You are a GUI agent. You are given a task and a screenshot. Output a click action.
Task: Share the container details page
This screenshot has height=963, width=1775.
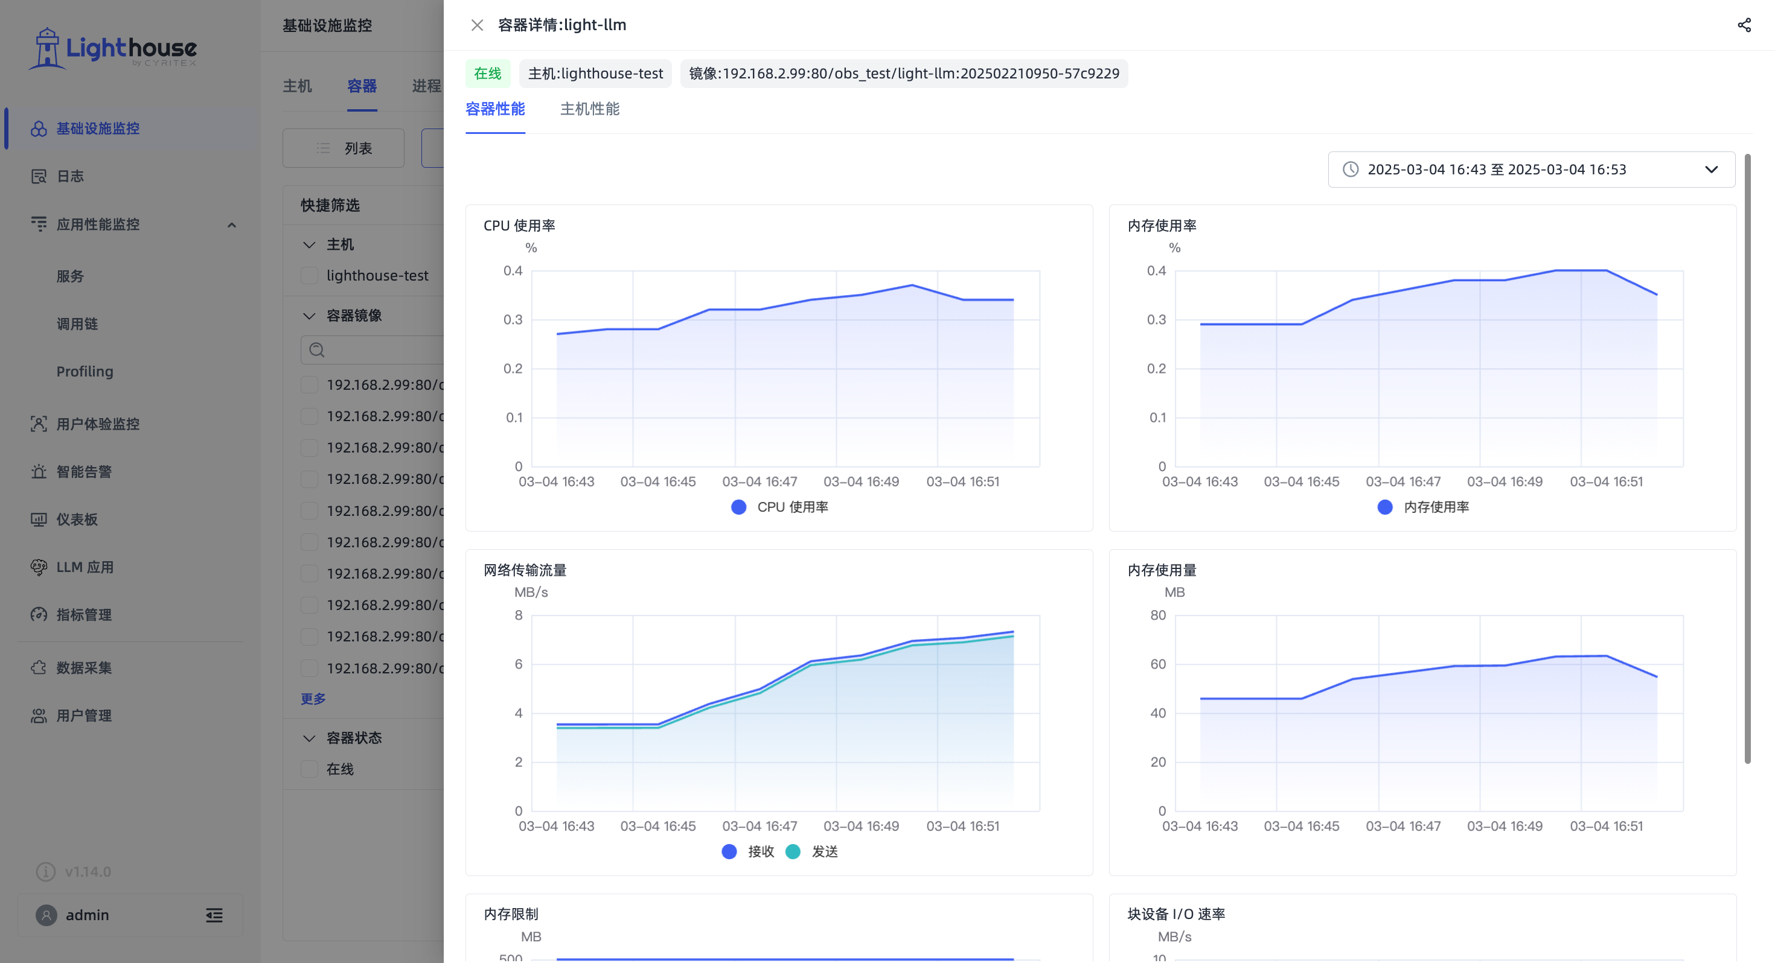(x=1744, y=25)
